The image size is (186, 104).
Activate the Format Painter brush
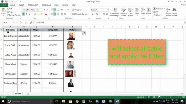(13, 15)
